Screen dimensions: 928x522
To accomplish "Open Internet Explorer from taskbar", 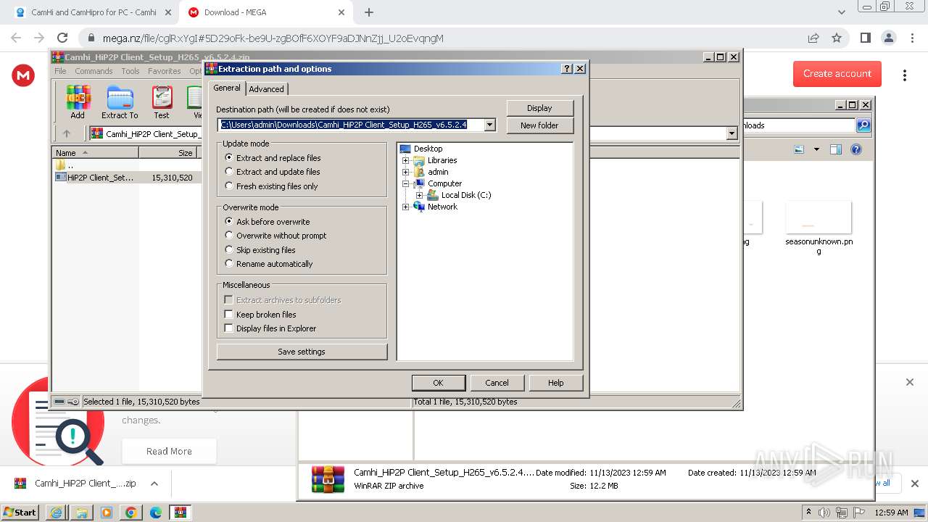I will coord(56,512).
